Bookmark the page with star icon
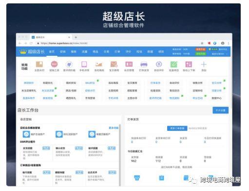The width and height of the screenshot is (249, 191). tap(202, 43)
